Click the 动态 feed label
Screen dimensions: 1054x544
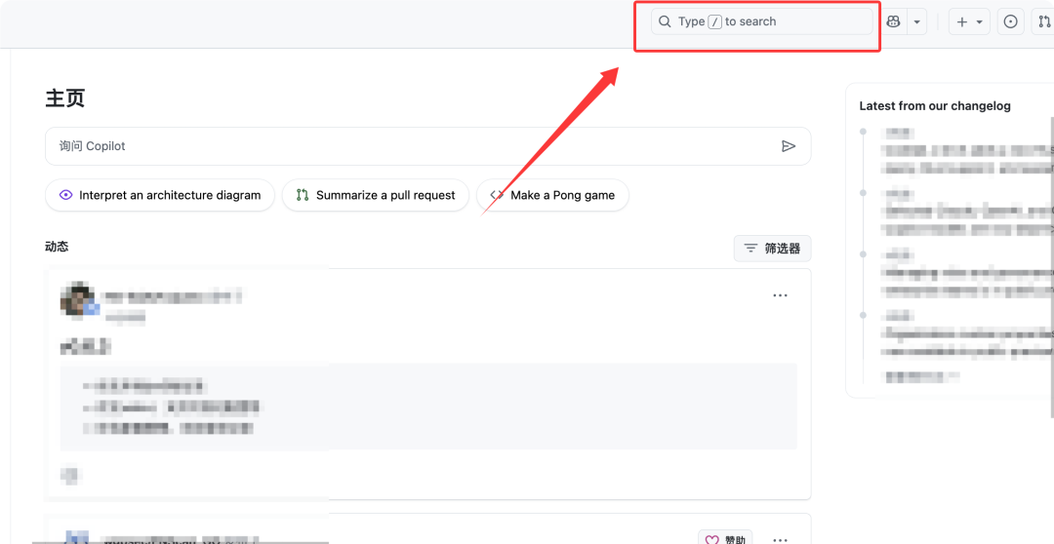tap(57, 247)
